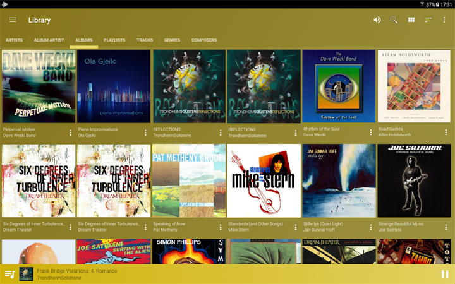The width and height of the screenshot is (455, 284).
Task: Change the grid view layout icon
Action: pos(411,20)
